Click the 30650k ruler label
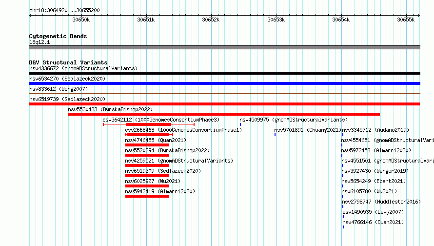434x246 pixels. click(81, 20)
